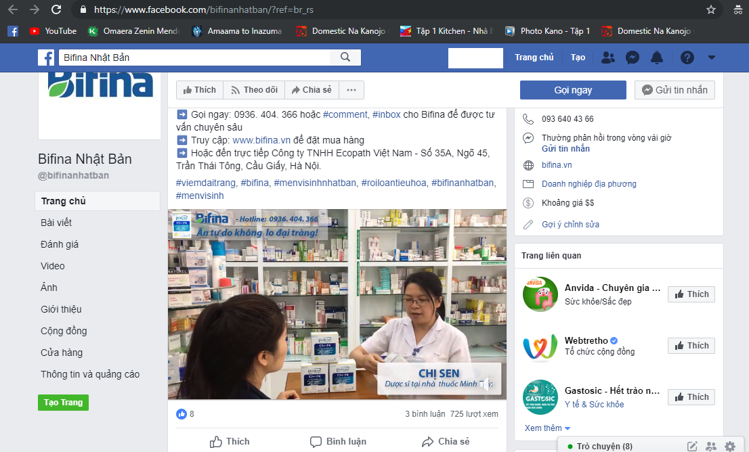Screen dimensions: 749x452
Task: Like the Webtretho related page
Action: click(691, 346)
